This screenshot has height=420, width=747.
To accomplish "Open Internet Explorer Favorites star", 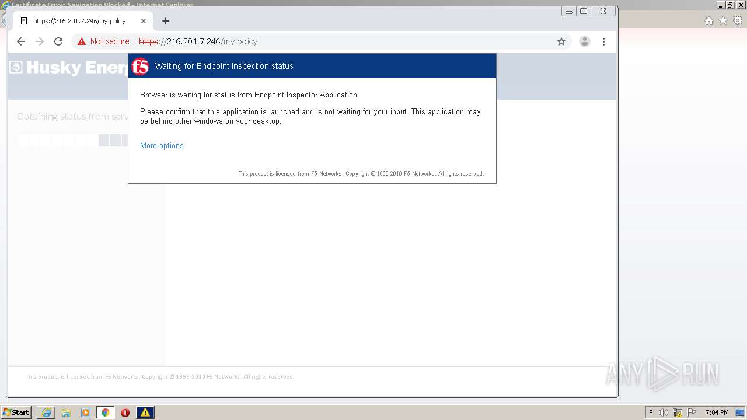I will [x=724, y=21].
